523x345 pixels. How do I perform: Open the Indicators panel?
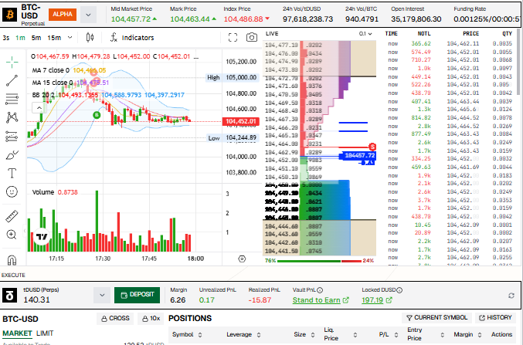tap(132, 38)
